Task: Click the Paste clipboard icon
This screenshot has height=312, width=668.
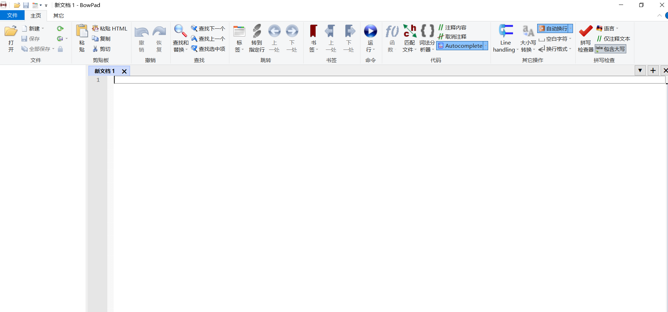Action: click(x=82, y=32)
